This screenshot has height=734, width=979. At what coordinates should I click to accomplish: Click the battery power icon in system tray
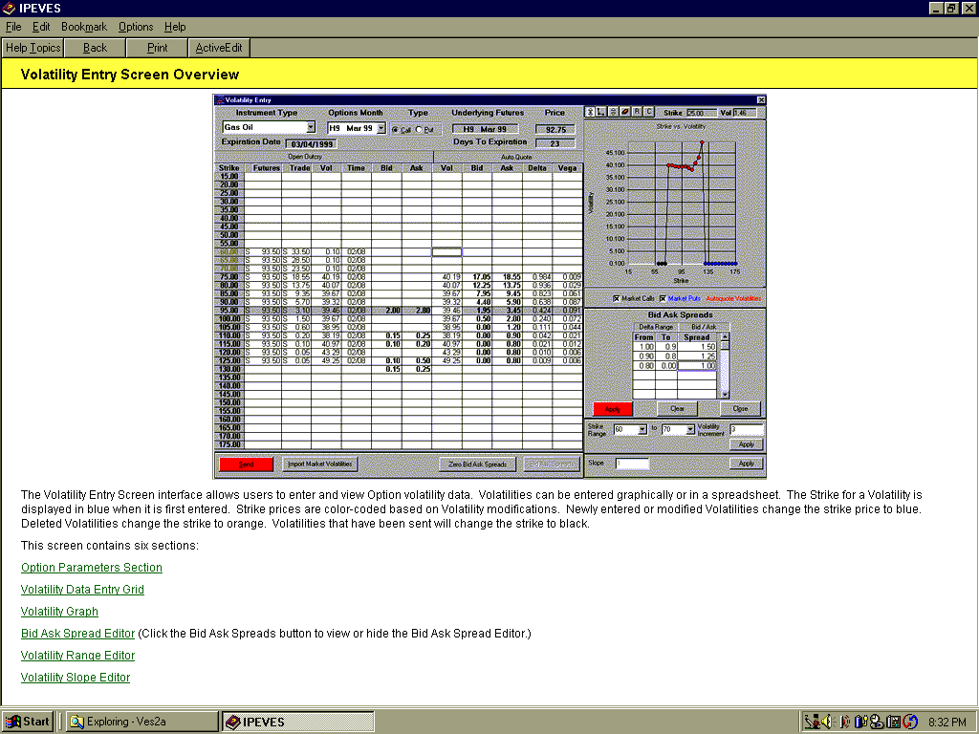tap(860, 722)
